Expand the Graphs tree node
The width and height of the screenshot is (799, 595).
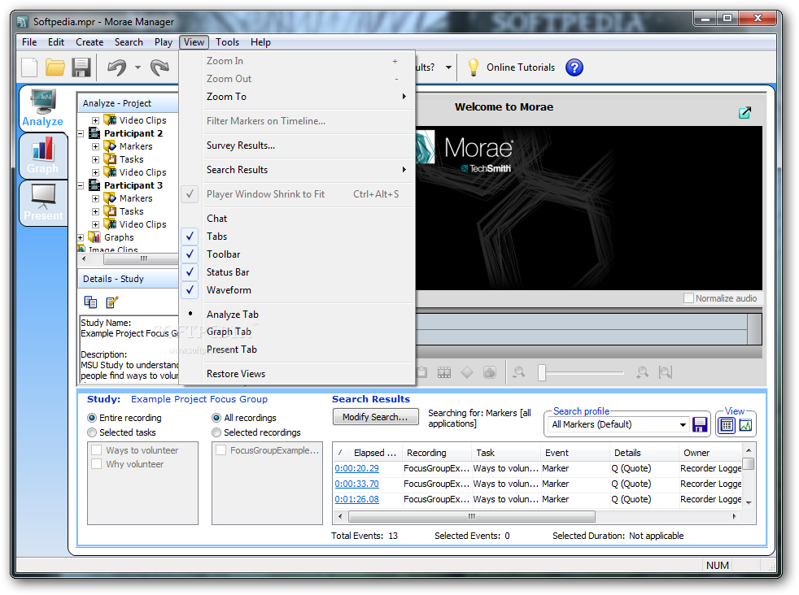81,237
